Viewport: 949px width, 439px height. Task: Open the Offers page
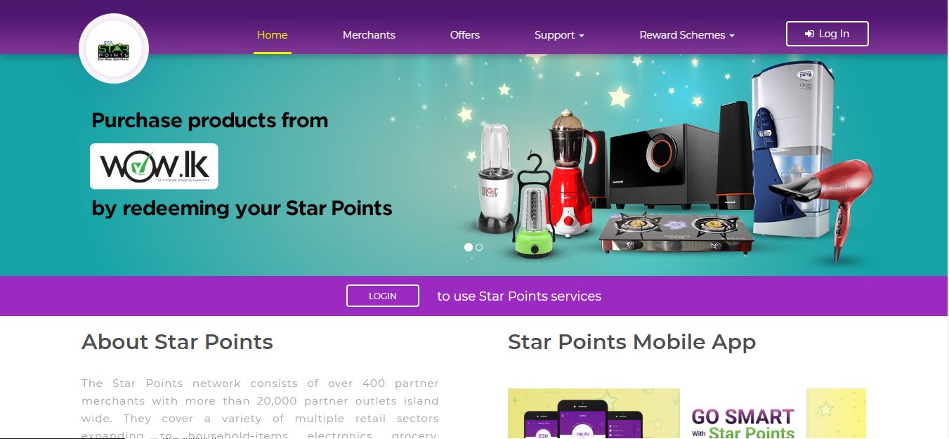pos(465,35)
